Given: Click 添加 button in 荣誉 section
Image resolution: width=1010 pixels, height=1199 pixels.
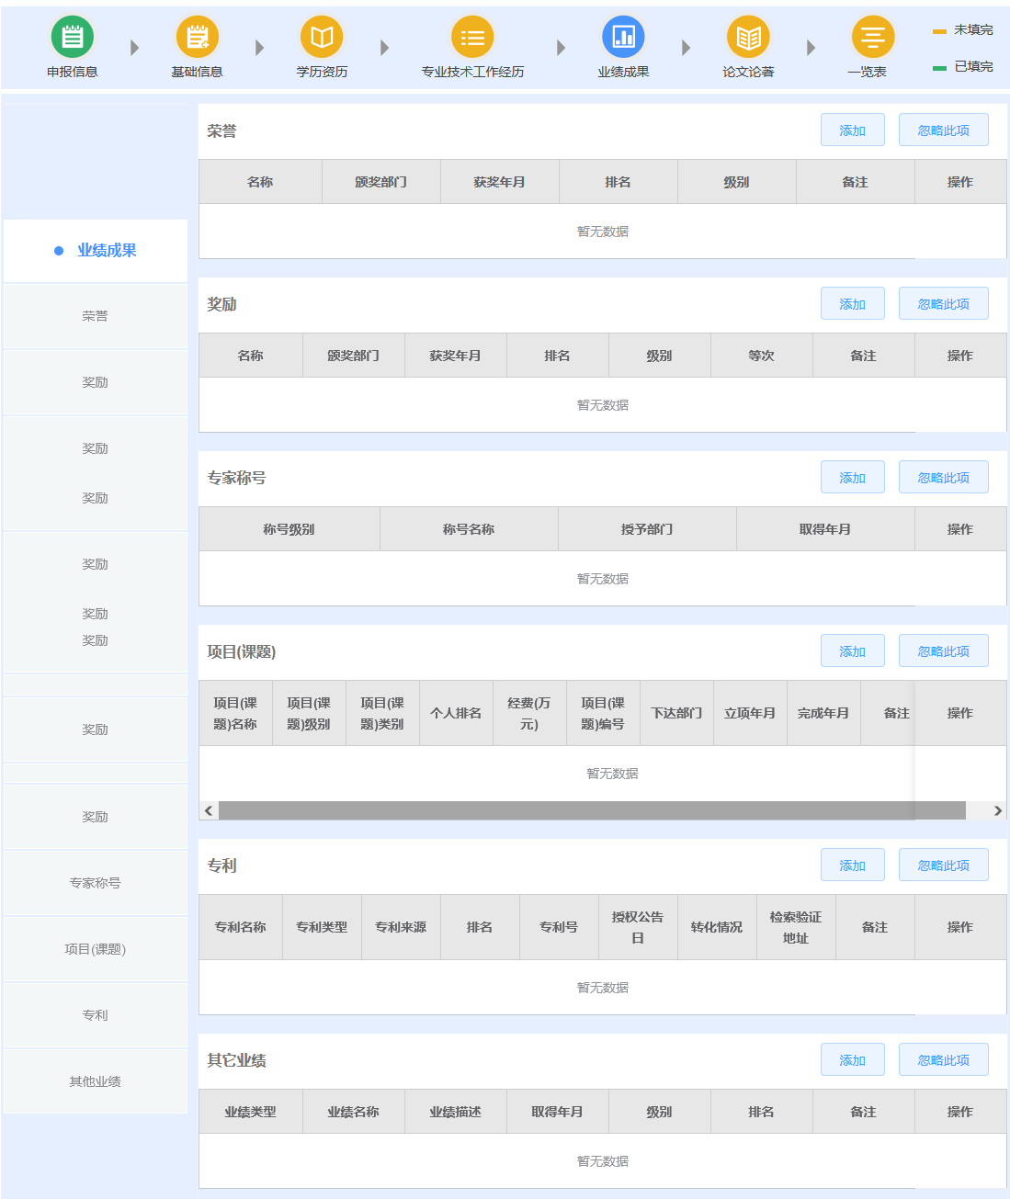Looking at the screenshot, I should coord(852,130).
